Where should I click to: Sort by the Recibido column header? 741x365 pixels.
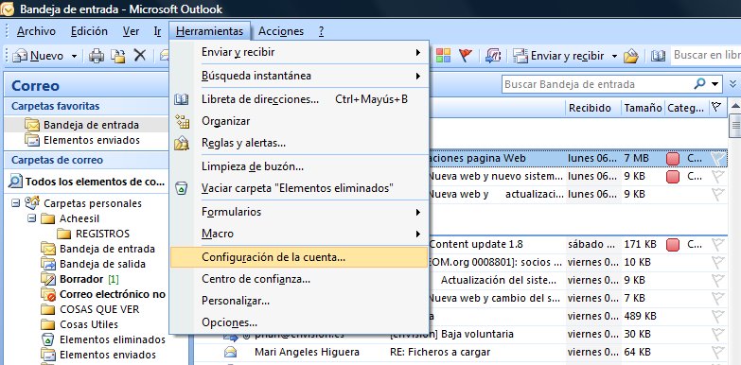click(592, 108)
